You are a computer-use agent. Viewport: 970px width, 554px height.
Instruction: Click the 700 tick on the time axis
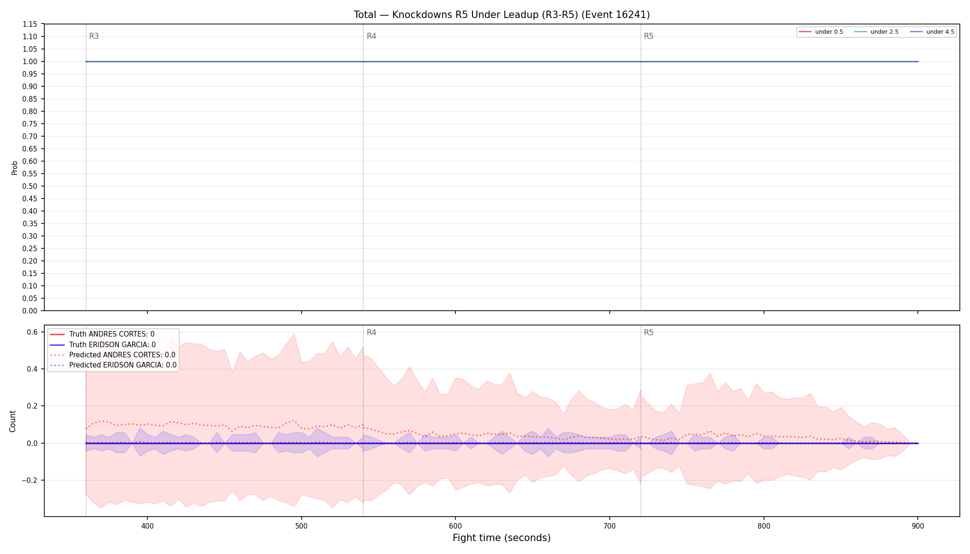tap(610, 526)
